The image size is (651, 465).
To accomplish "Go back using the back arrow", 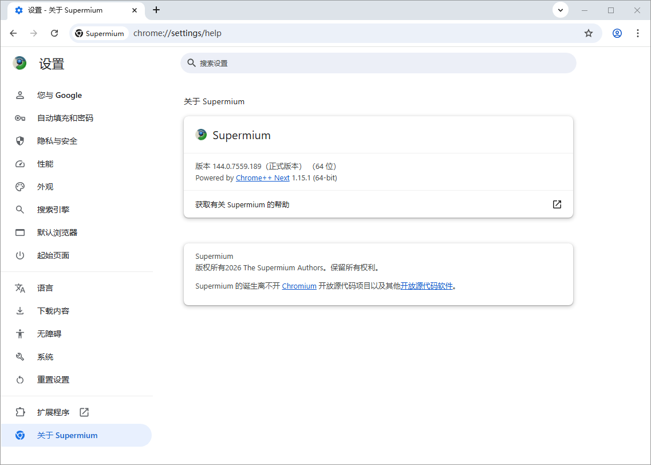I will click(13, 33).
